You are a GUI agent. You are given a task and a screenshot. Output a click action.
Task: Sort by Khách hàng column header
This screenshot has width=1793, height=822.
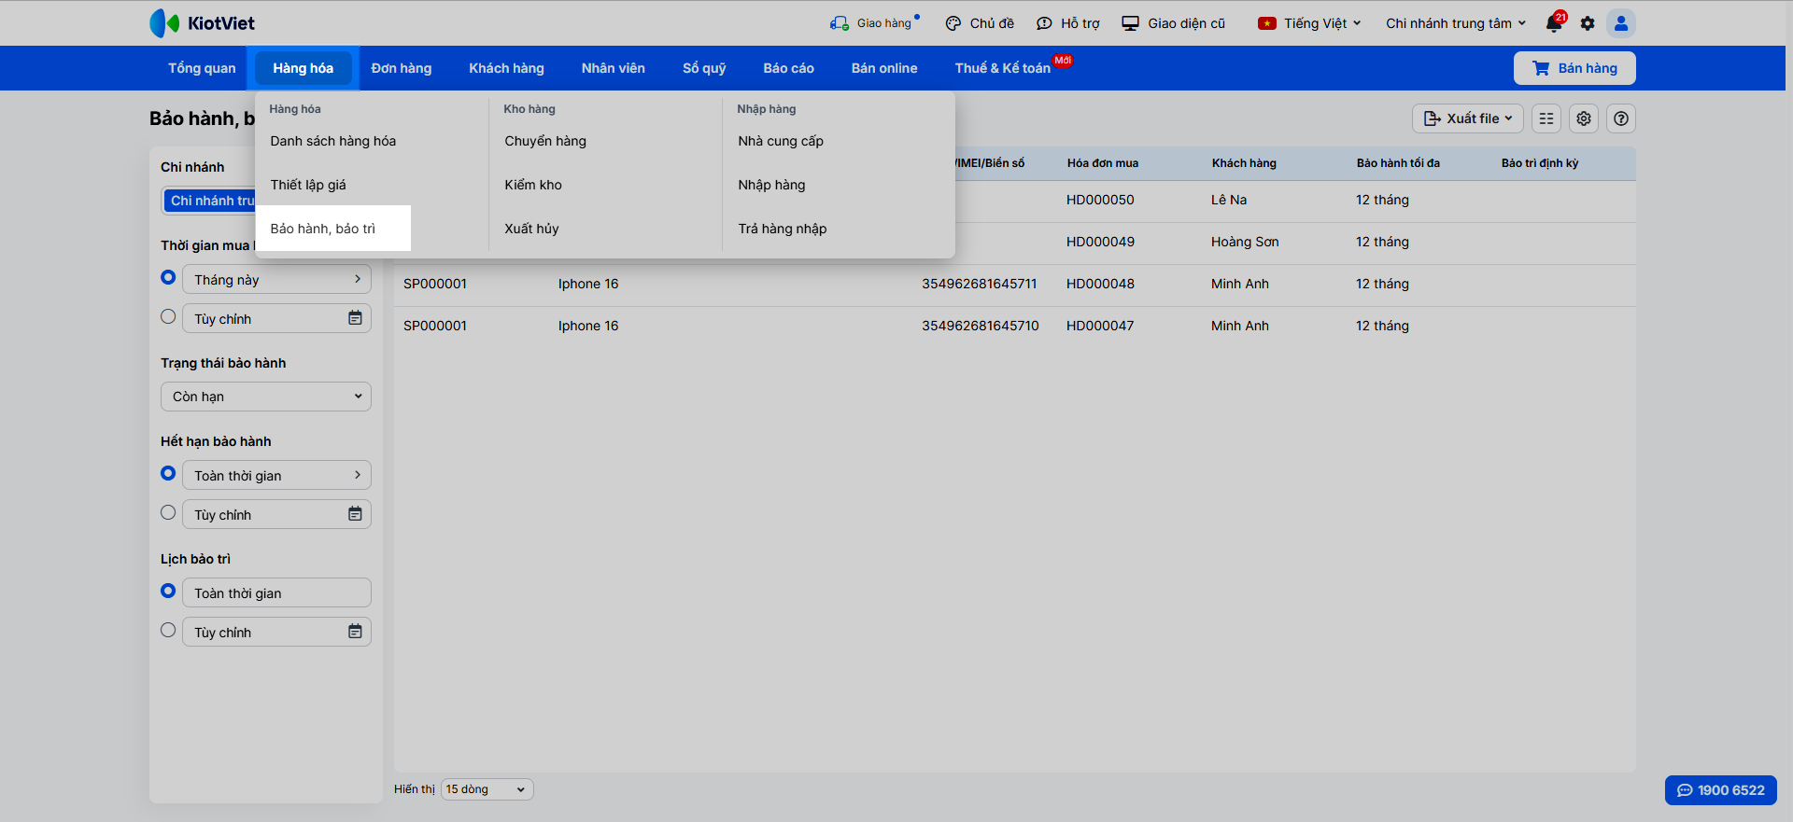tap(1244, 163)
